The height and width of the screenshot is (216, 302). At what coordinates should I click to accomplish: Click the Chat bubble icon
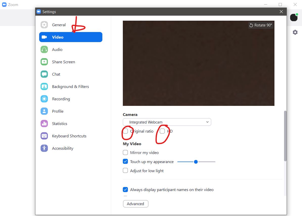(x=44, y=74)
